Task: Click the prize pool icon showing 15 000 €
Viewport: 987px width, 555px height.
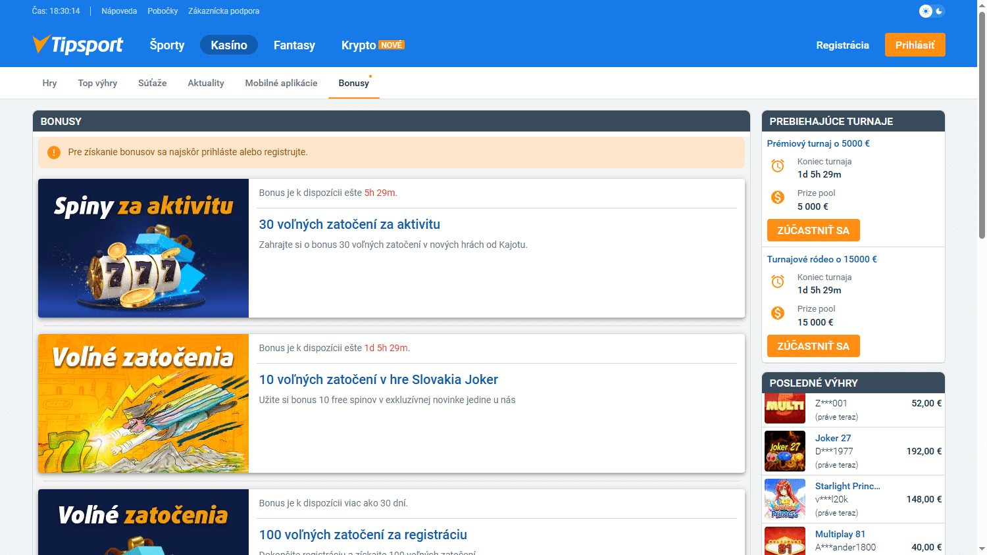Action: (777, 313)
